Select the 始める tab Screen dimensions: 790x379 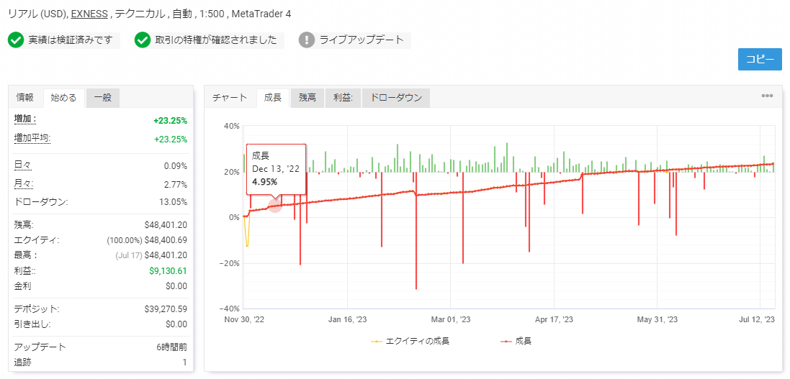pos(63,98)
